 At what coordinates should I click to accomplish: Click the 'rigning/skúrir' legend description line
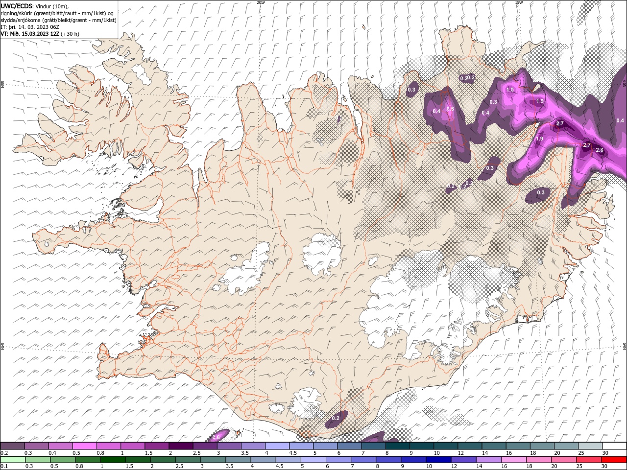coord(57,13)
